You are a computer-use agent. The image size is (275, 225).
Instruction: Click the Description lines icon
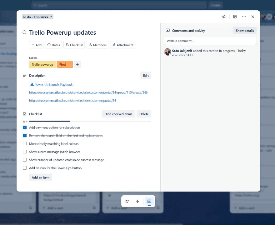[25, 75]
